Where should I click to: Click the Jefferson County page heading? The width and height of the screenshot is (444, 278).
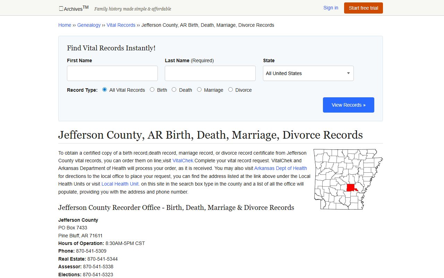click(x=211, y=135)
